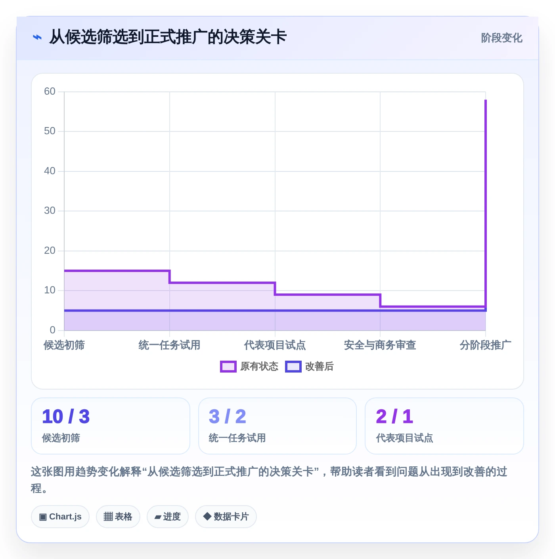Click the 阶段变化 label in header
Screen dimensions: 555x559
click(x=501, y=38)
